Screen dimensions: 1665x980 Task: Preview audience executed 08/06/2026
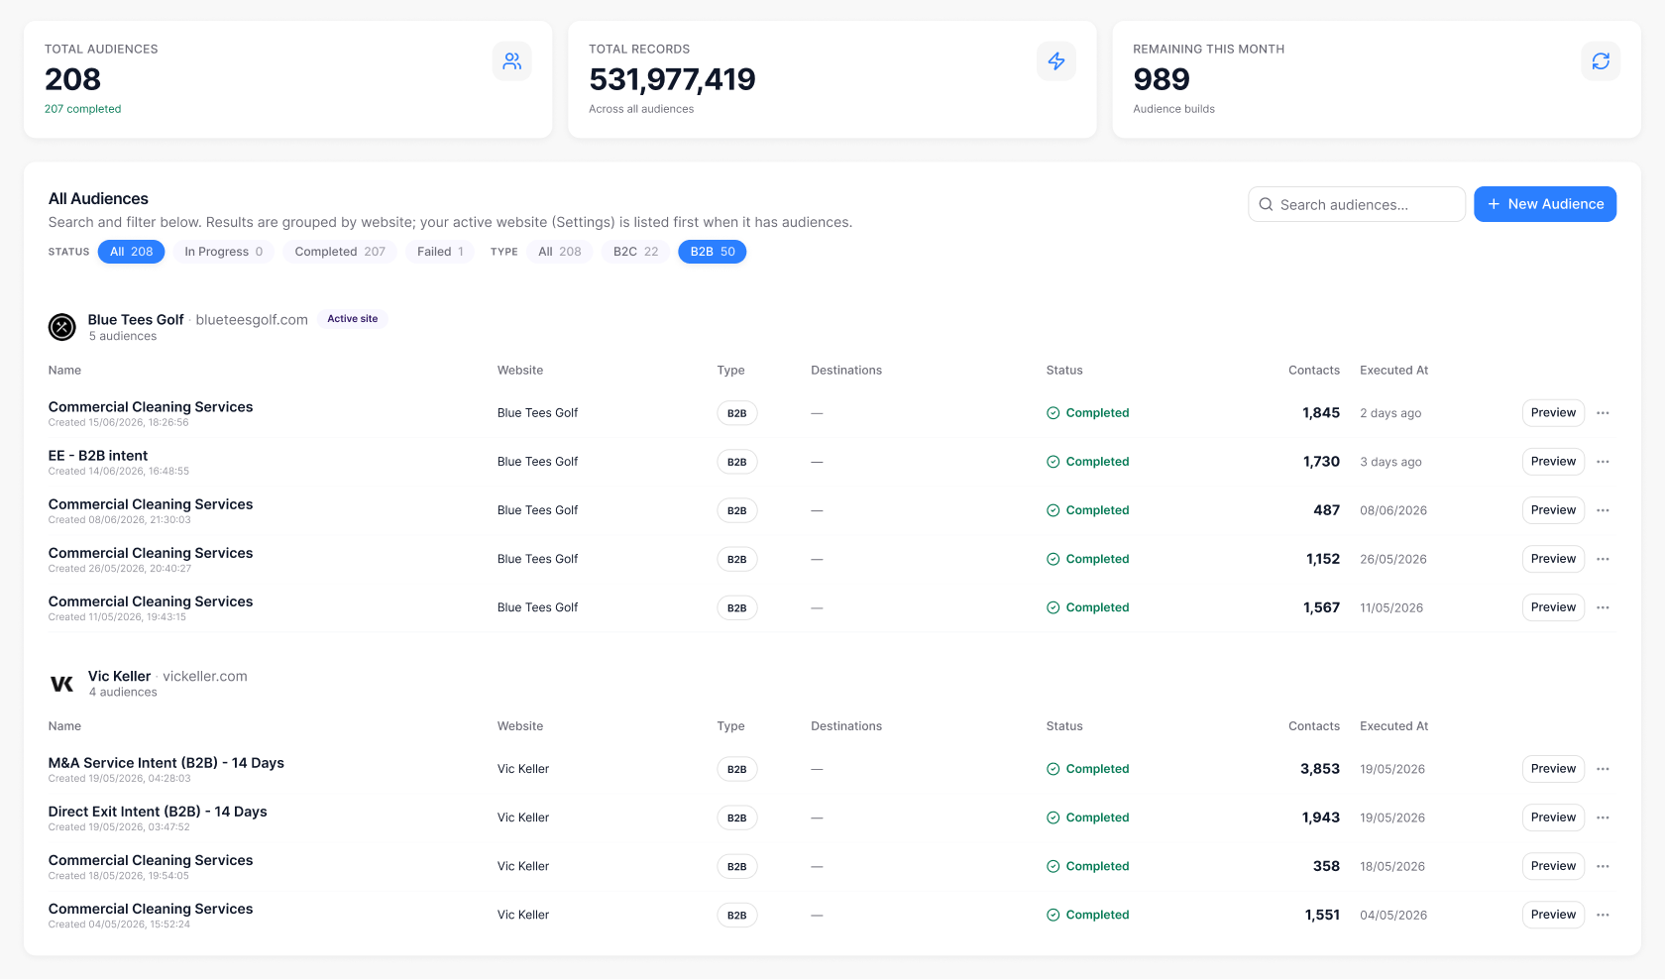[x=1553, y=510]
